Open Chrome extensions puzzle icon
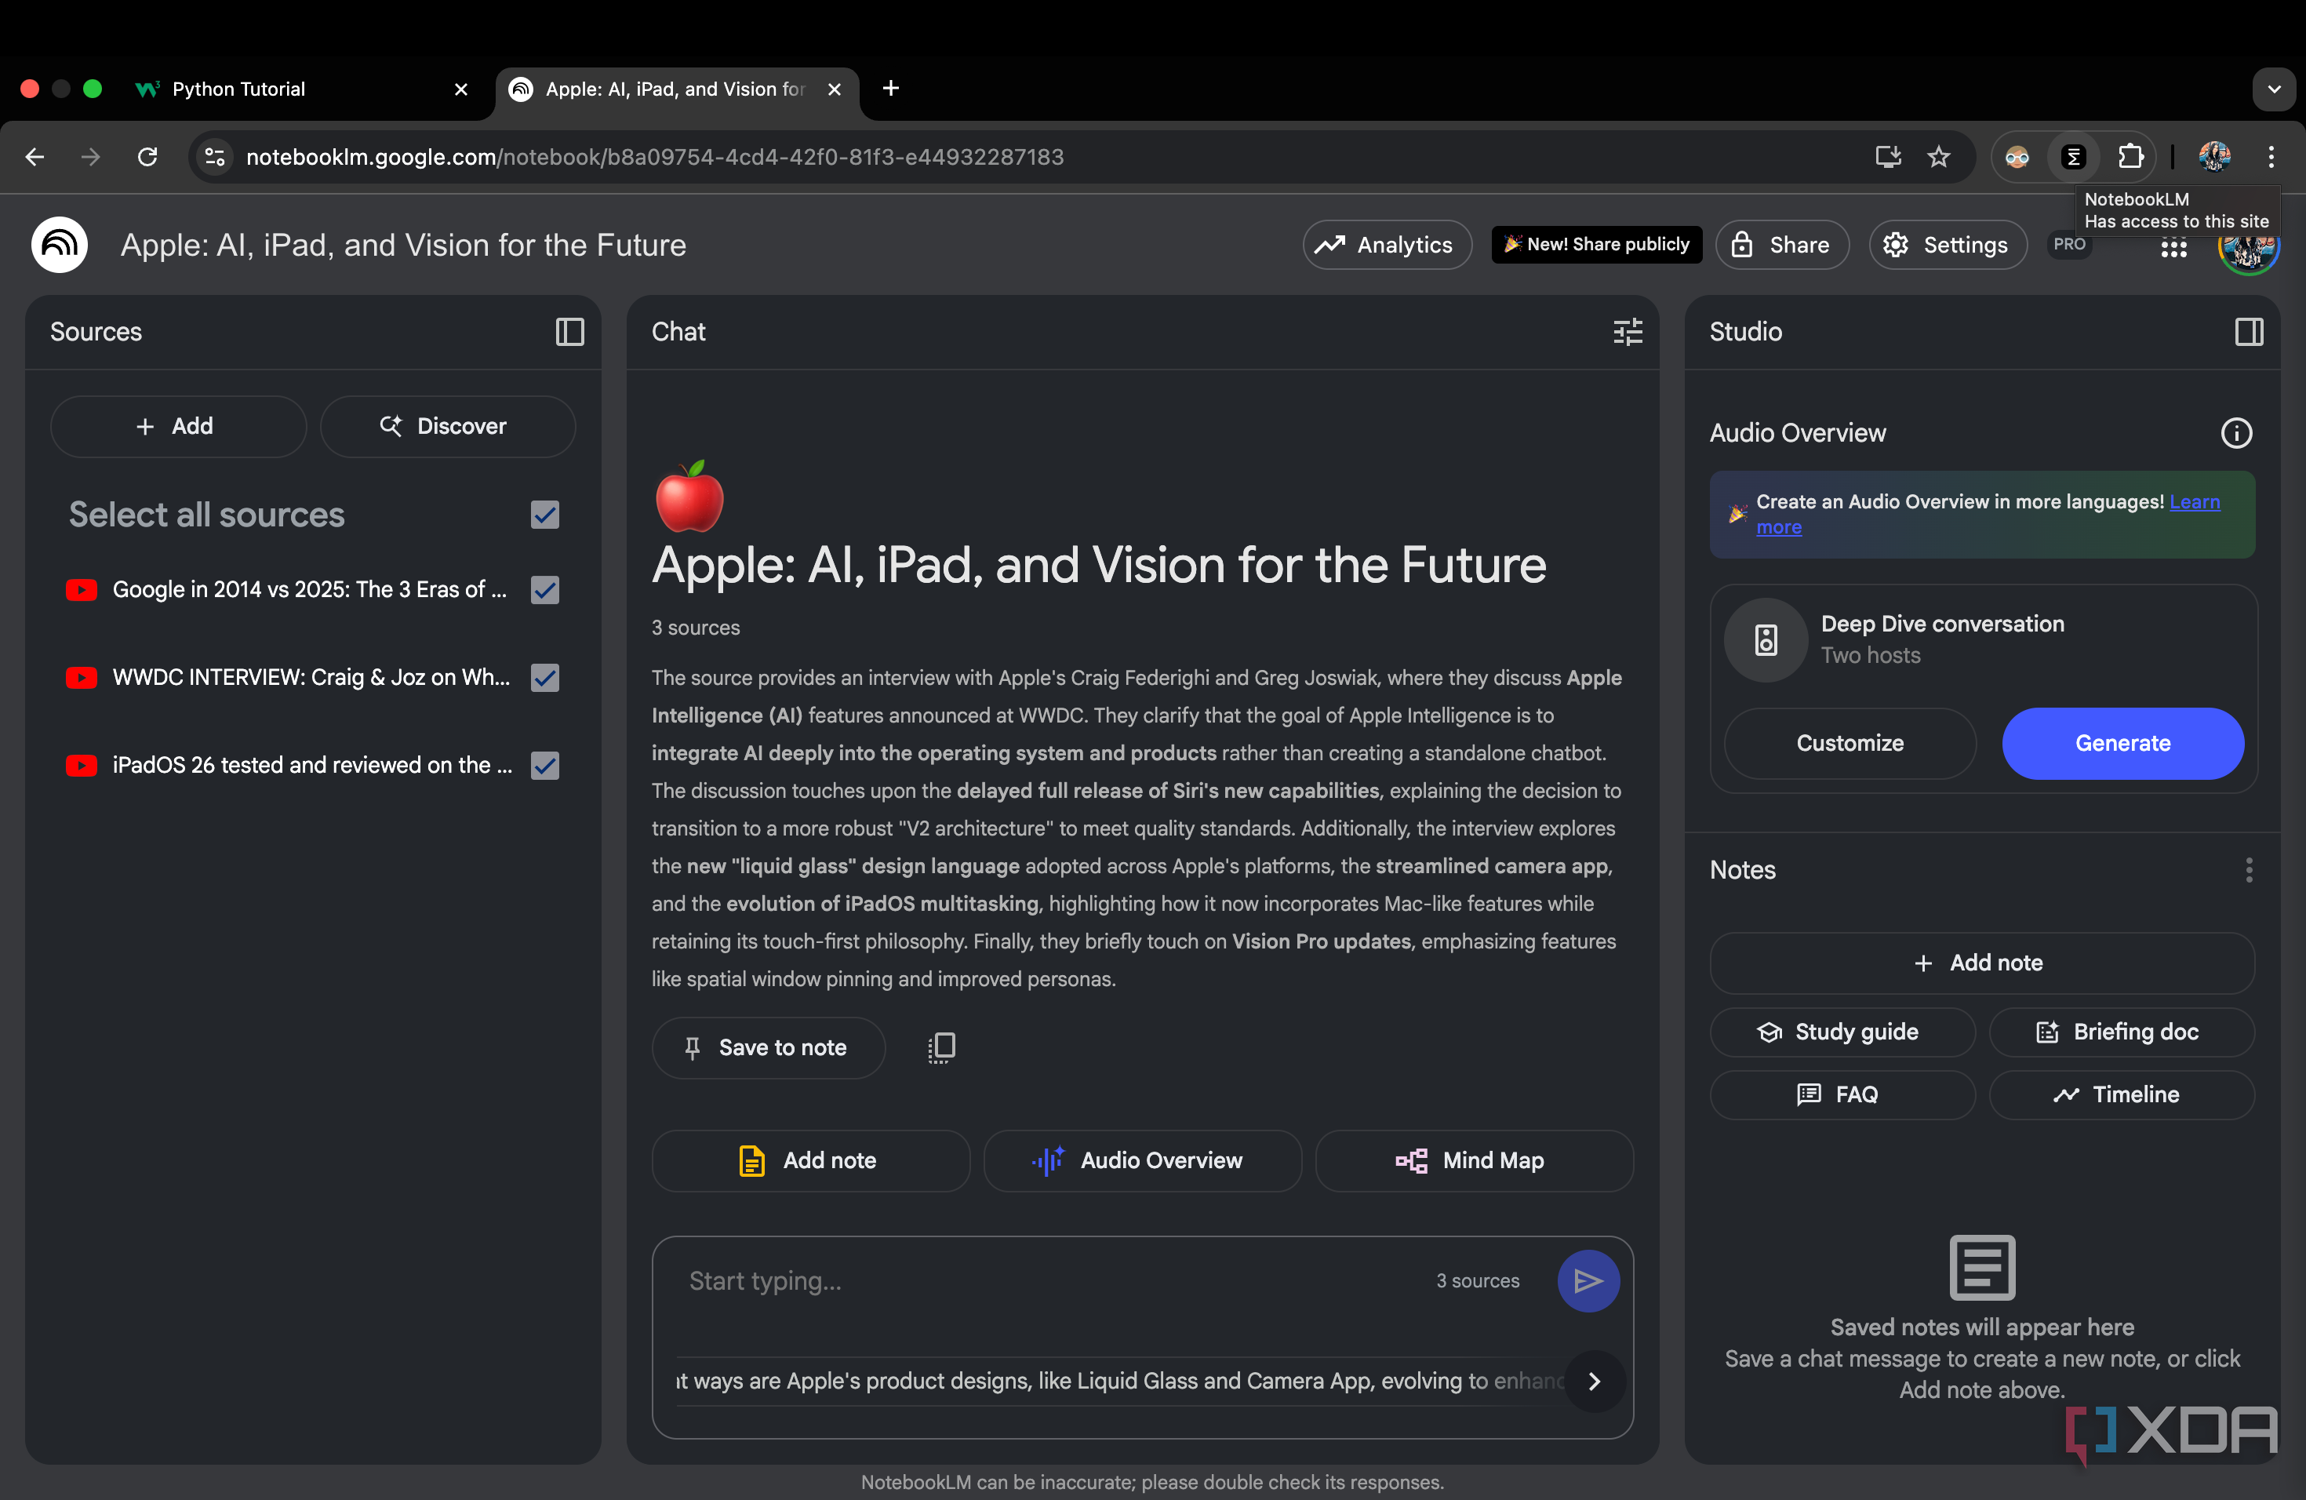Image resolution: width=2306 pixels, height=1500 pixels. [2130, 157]
